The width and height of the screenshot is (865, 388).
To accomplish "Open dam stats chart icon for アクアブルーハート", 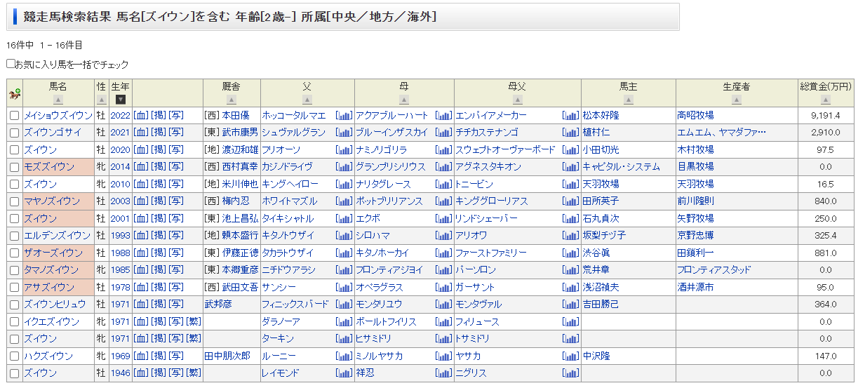I will tap(443, 116).
